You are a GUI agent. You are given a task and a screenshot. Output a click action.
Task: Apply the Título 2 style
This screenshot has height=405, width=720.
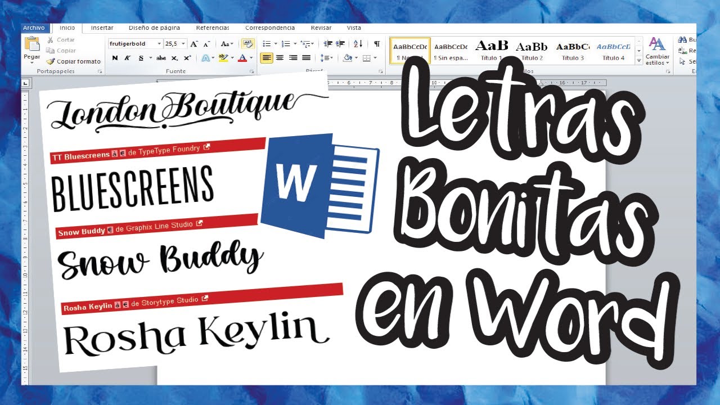pyautogui.click(x=532, y=50)
